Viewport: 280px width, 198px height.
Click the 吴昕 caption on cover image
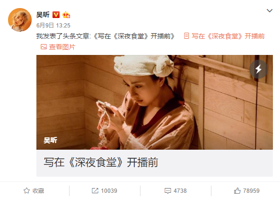tap(50, 140)
